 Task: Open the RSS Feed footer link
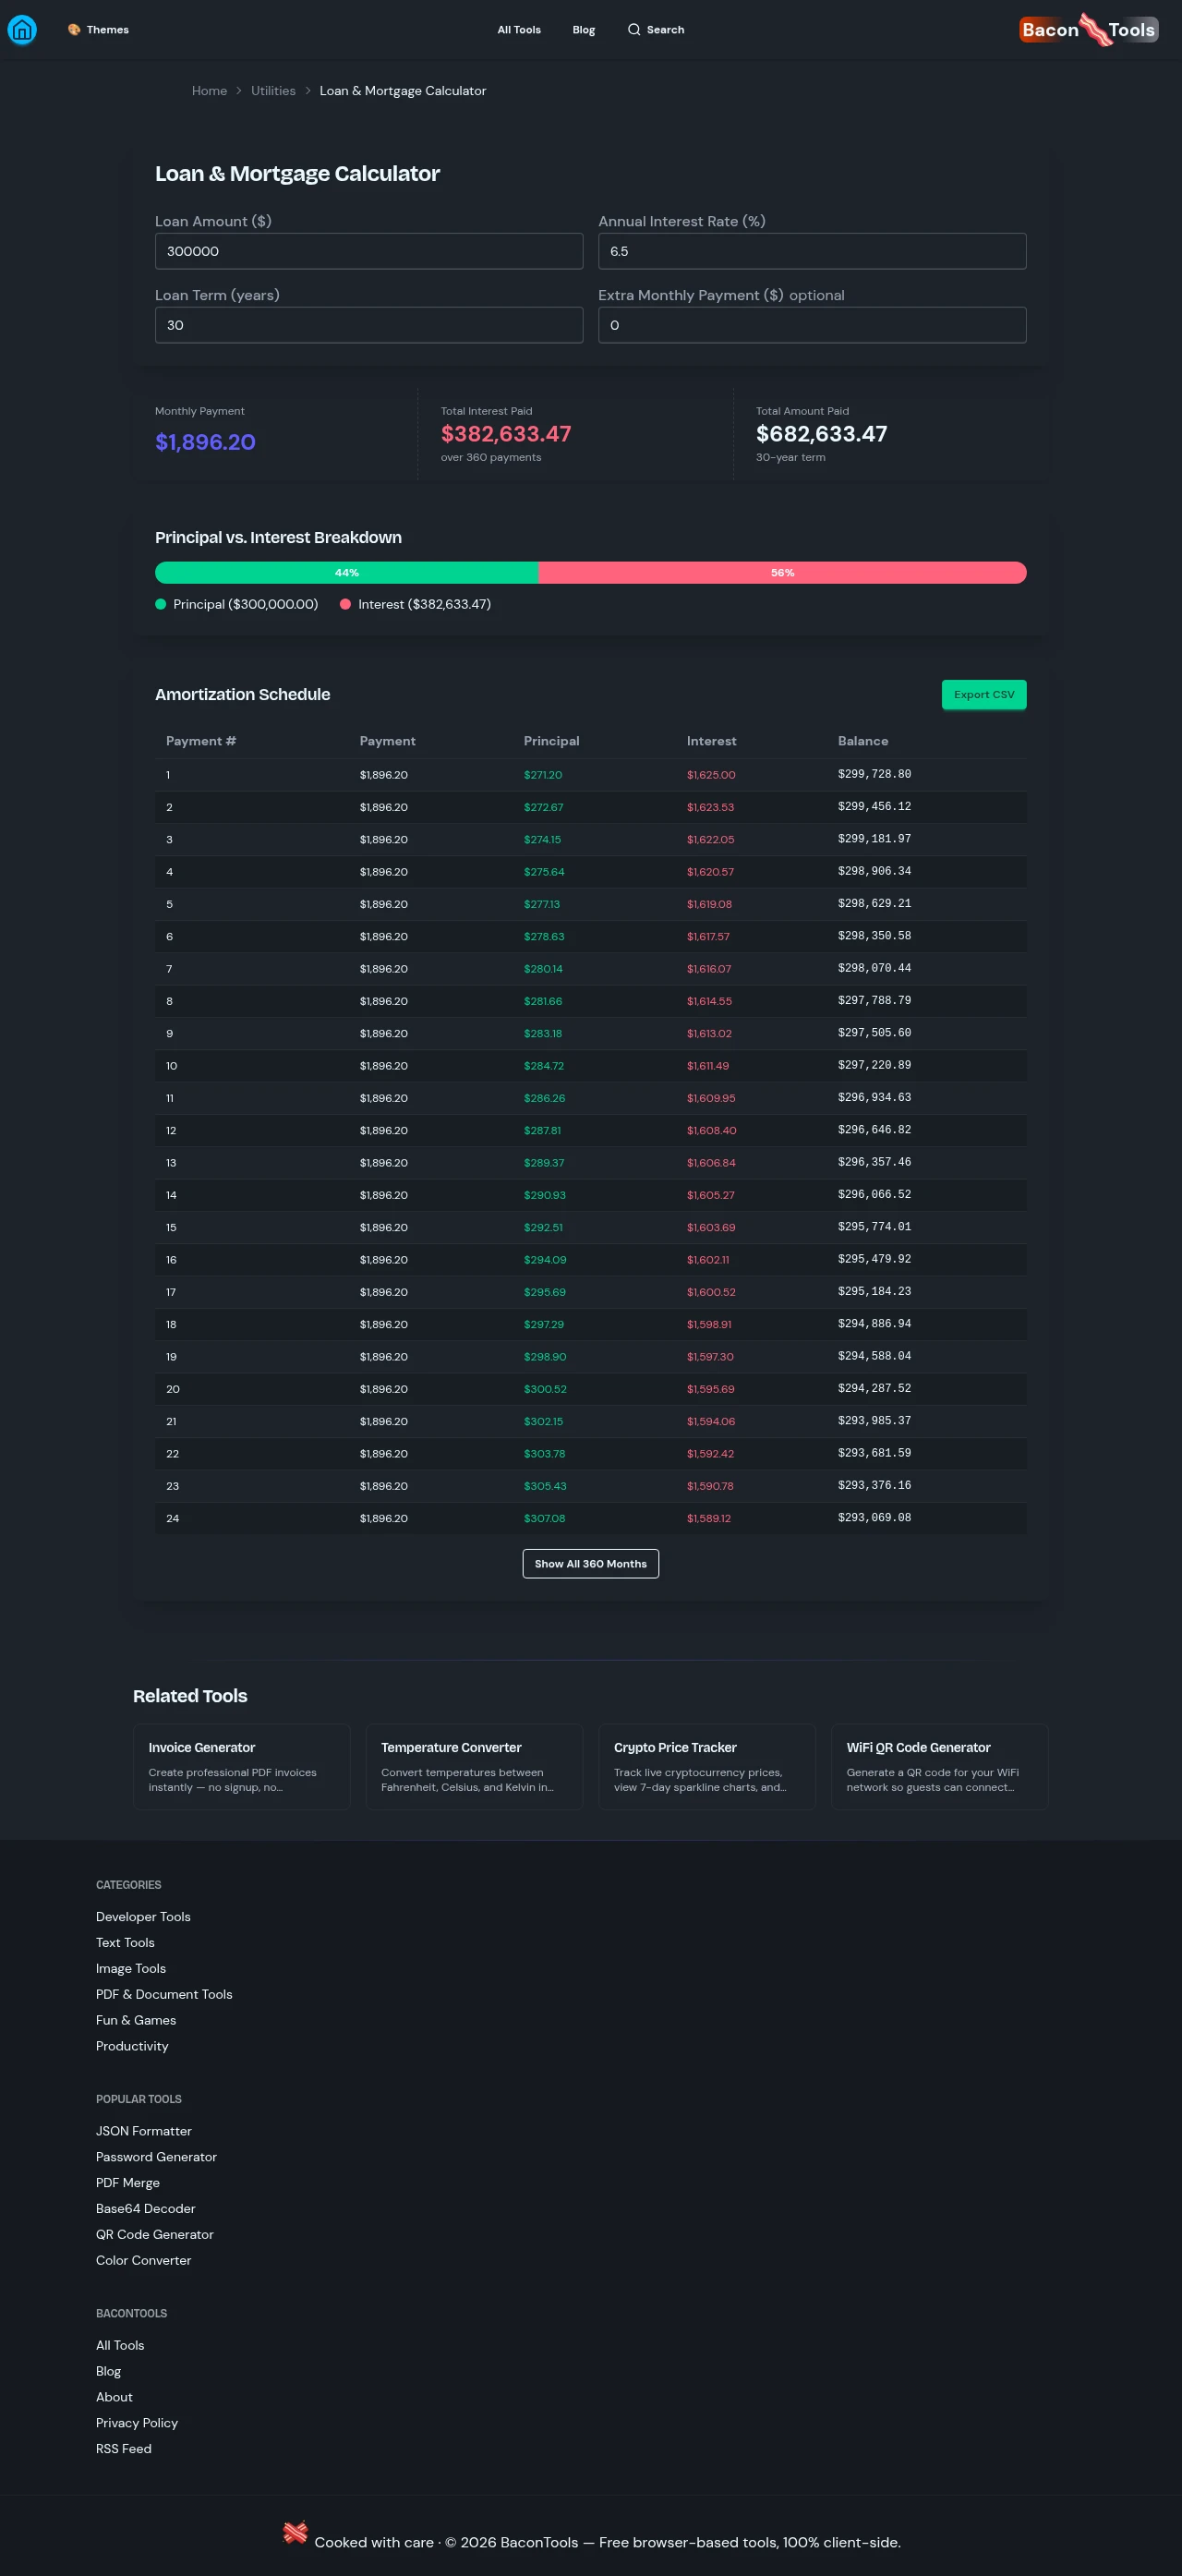coord(123,2448)
